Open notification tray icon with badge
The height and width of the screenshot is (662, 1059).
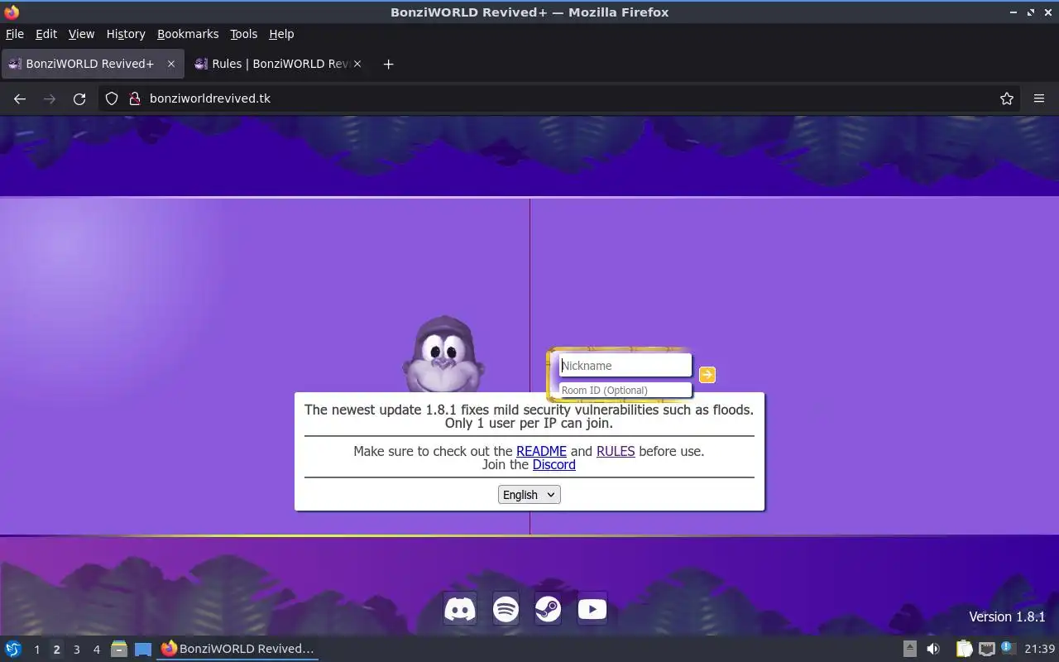click(x=1008, y=648)
